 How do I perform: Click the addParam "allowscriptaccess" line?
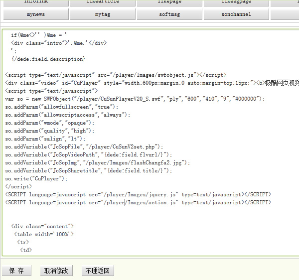68,115
